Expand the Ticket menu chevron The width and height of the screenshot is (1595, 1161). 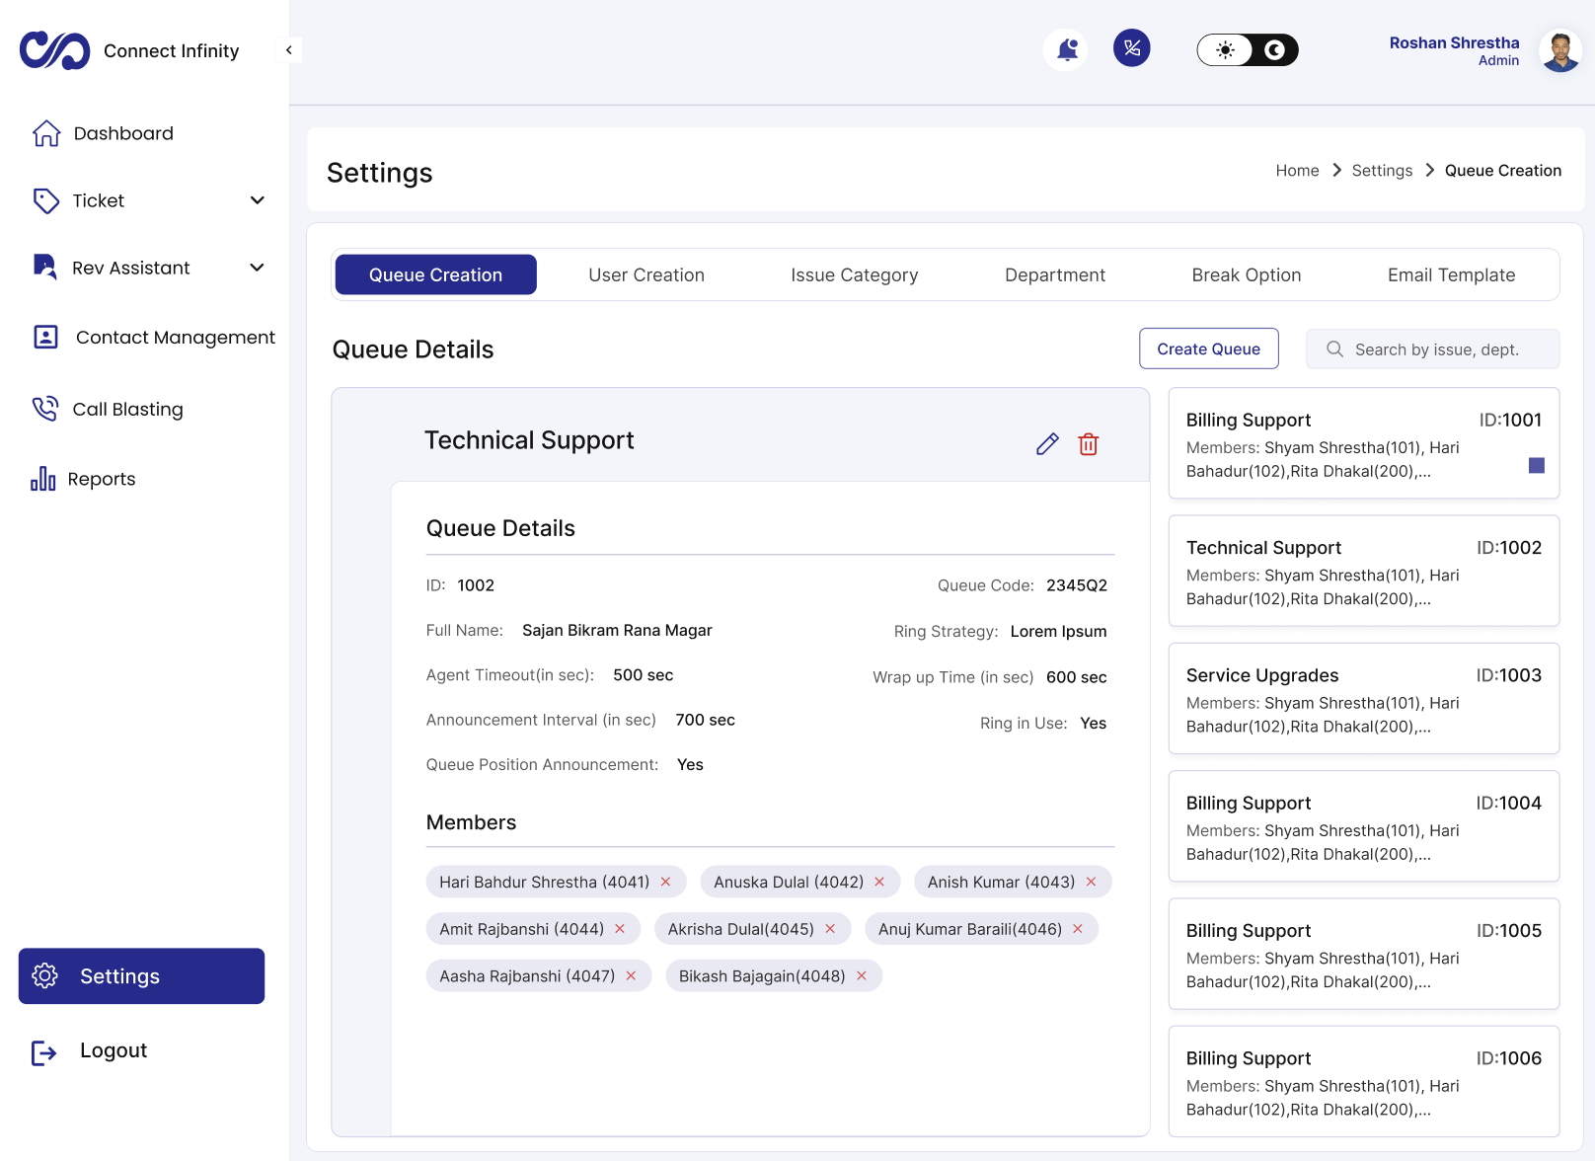coord(258,200)
